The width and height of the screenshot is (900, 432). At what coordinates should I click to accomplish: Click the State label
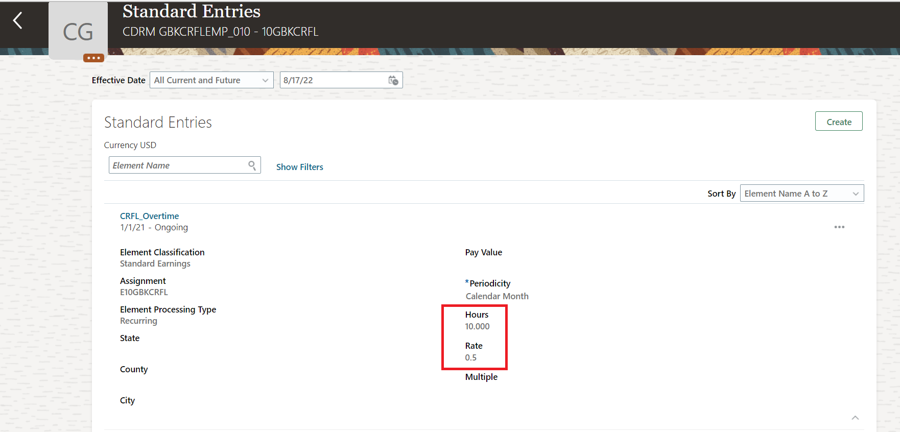point(130,338)
